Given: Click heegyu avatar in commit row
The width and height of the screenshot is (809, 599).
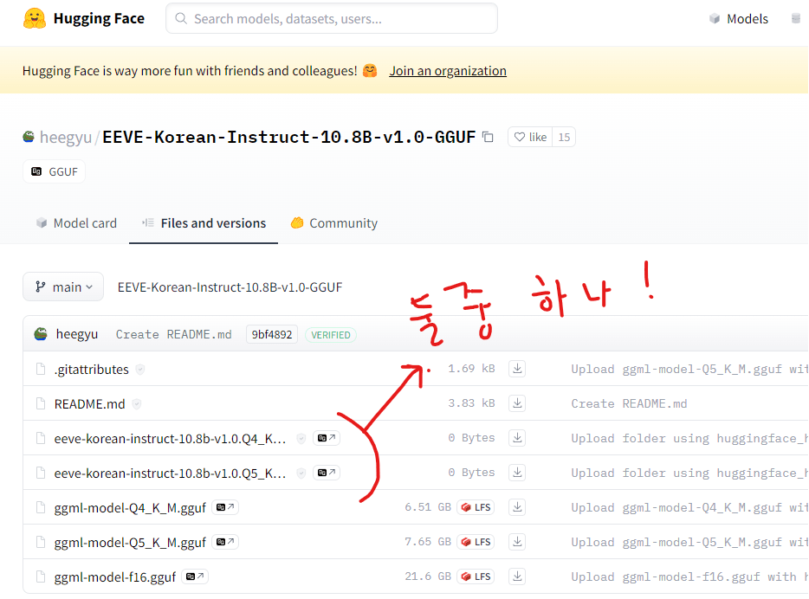Looking at the screenshot, I should (x=41, y=334).
